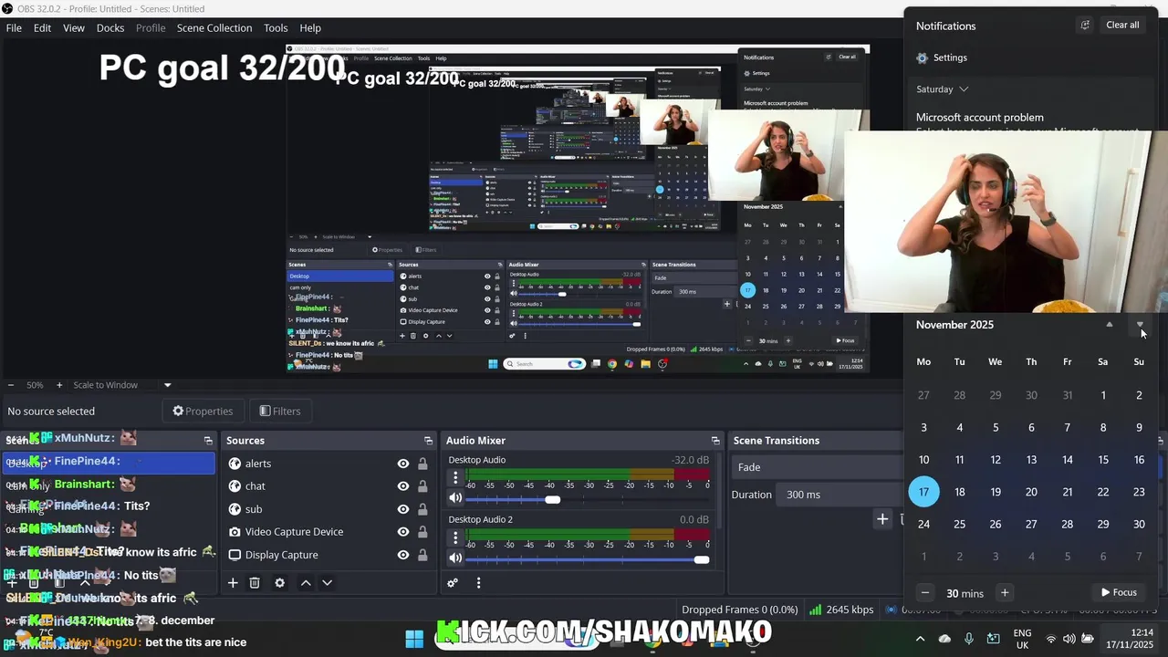Decrease focus session minutes
Screen dimensions: 1168x657
click(925, 593)
